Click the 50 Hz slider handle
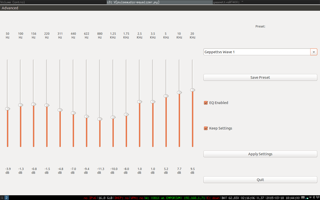 click(7, 108)
